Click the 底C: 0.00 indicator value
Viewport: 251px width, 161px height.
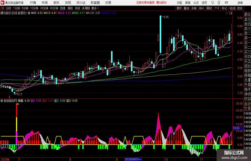click(x=60, y=101)
